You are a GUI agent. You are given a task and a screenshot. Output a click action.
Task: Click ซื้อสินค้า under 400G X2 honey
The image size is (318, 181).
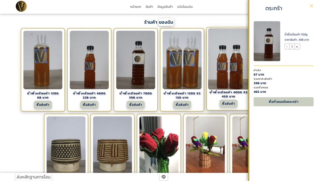(x=228, y=104)
